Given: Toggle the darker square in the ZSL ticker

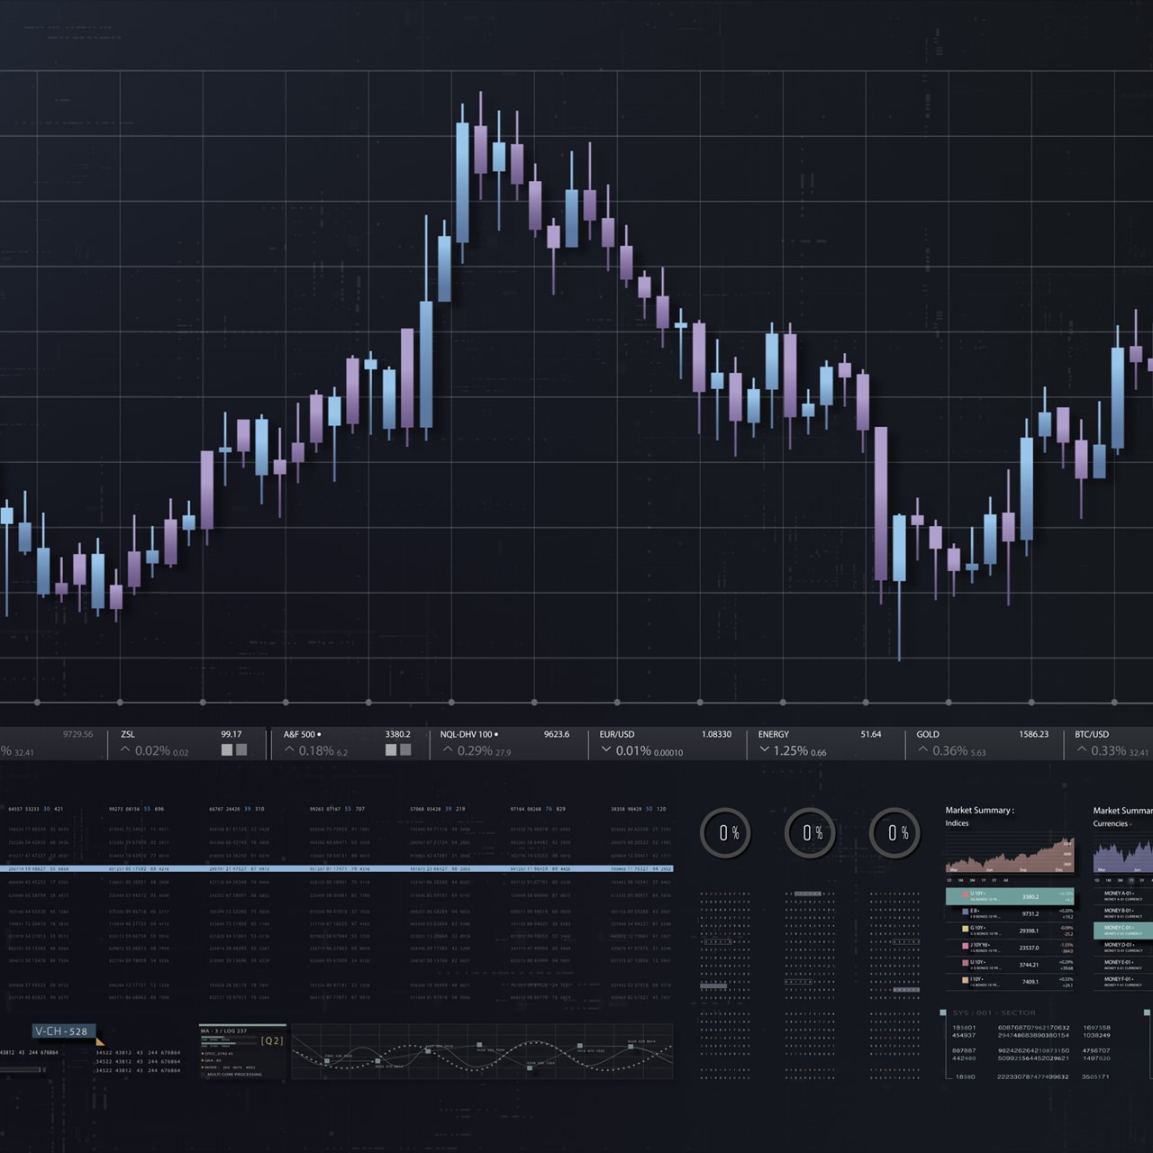Looking at the screenshot, I should pos(241,749).
